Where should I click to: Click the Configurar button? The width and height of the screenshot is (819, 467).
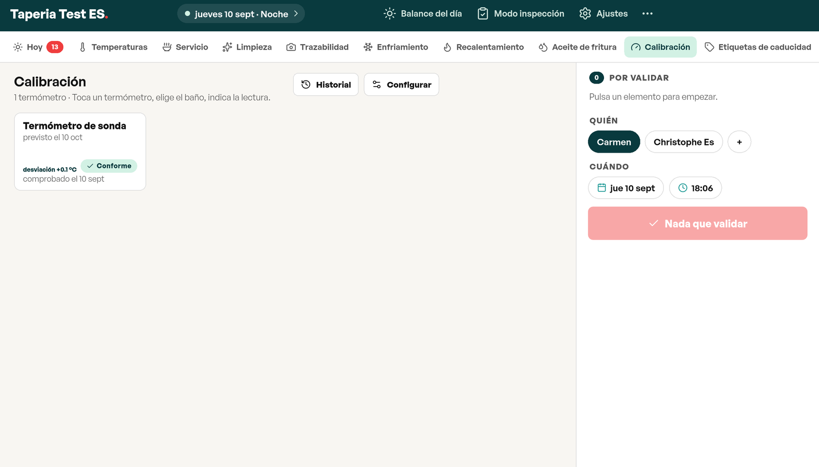pyautogui.click(x=401, y=84)
